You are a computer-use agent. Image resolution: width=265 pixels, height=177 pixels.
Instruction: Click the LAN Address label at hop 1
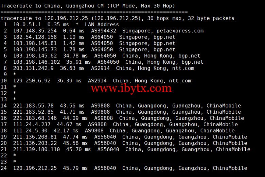tap(102, 25)
